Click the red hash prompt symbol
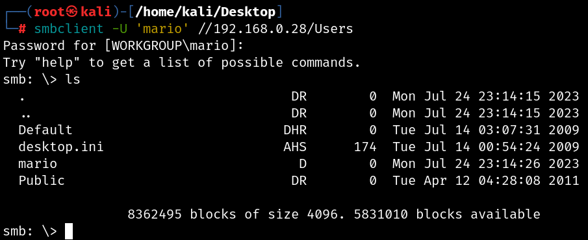 click(21, 29)
